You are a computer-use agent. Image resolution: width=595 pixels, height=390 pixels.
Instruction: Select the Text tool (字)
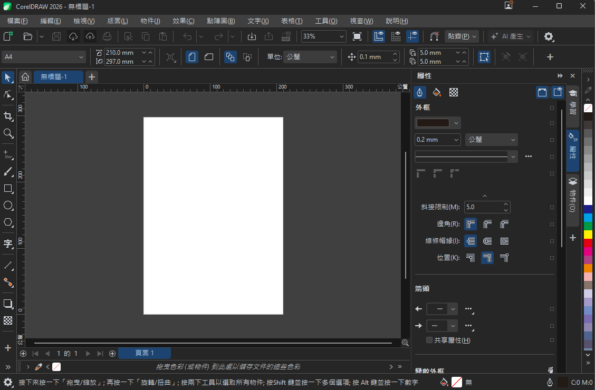point(8,243)
